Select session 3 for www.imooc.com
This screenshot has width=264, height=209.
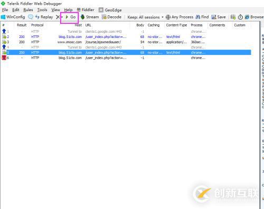pyautogui.click(x=126, y=42)
